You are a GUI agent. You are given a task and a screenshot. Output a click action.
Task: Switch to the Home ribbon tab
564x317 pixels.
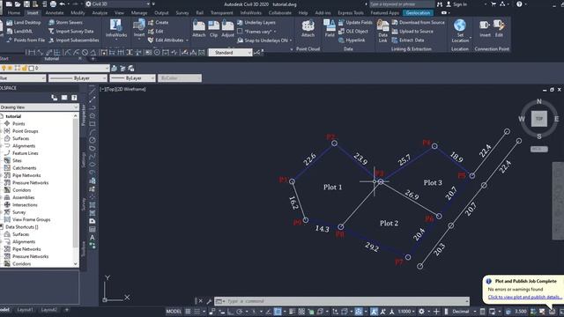coord(14,12)
